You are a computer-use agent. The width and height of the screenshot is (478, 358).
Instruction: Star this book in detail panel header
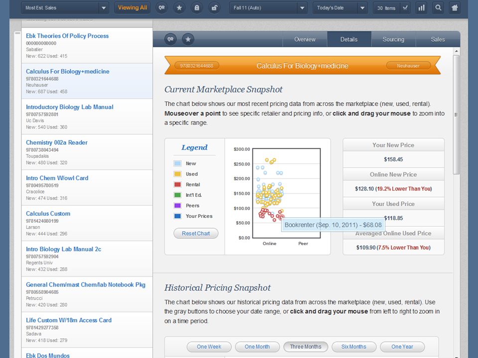[x=188, y=39]
